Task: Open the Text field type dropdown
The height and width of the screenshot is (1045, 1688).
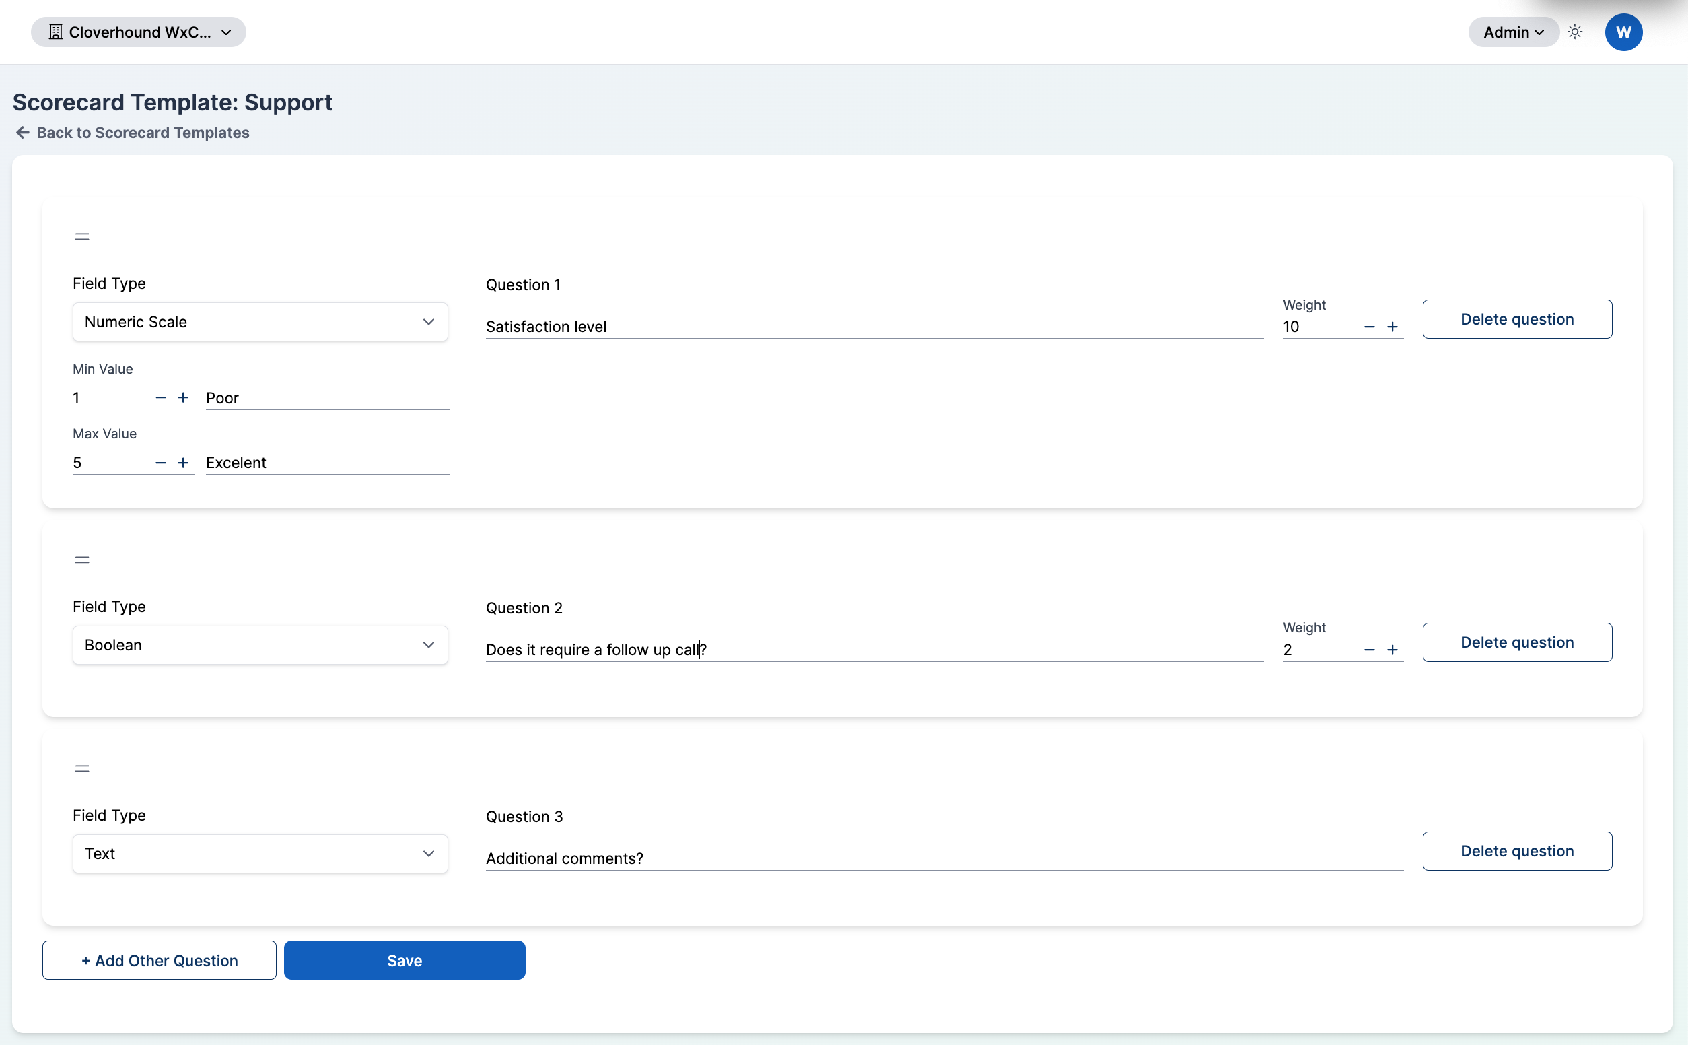Action: tap(260, 854)
